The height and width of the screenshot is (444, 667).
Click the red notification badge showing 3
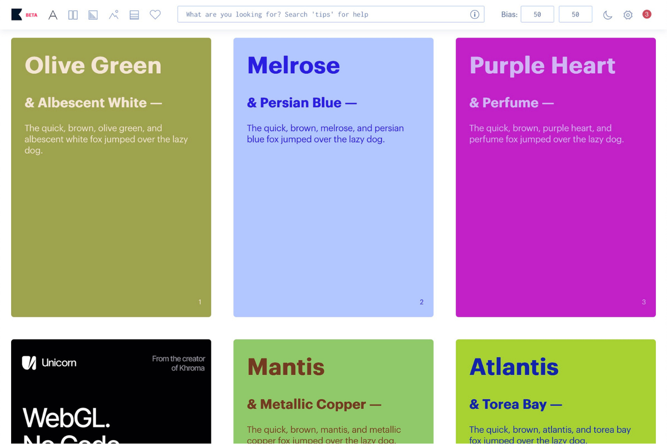[646, 14]
